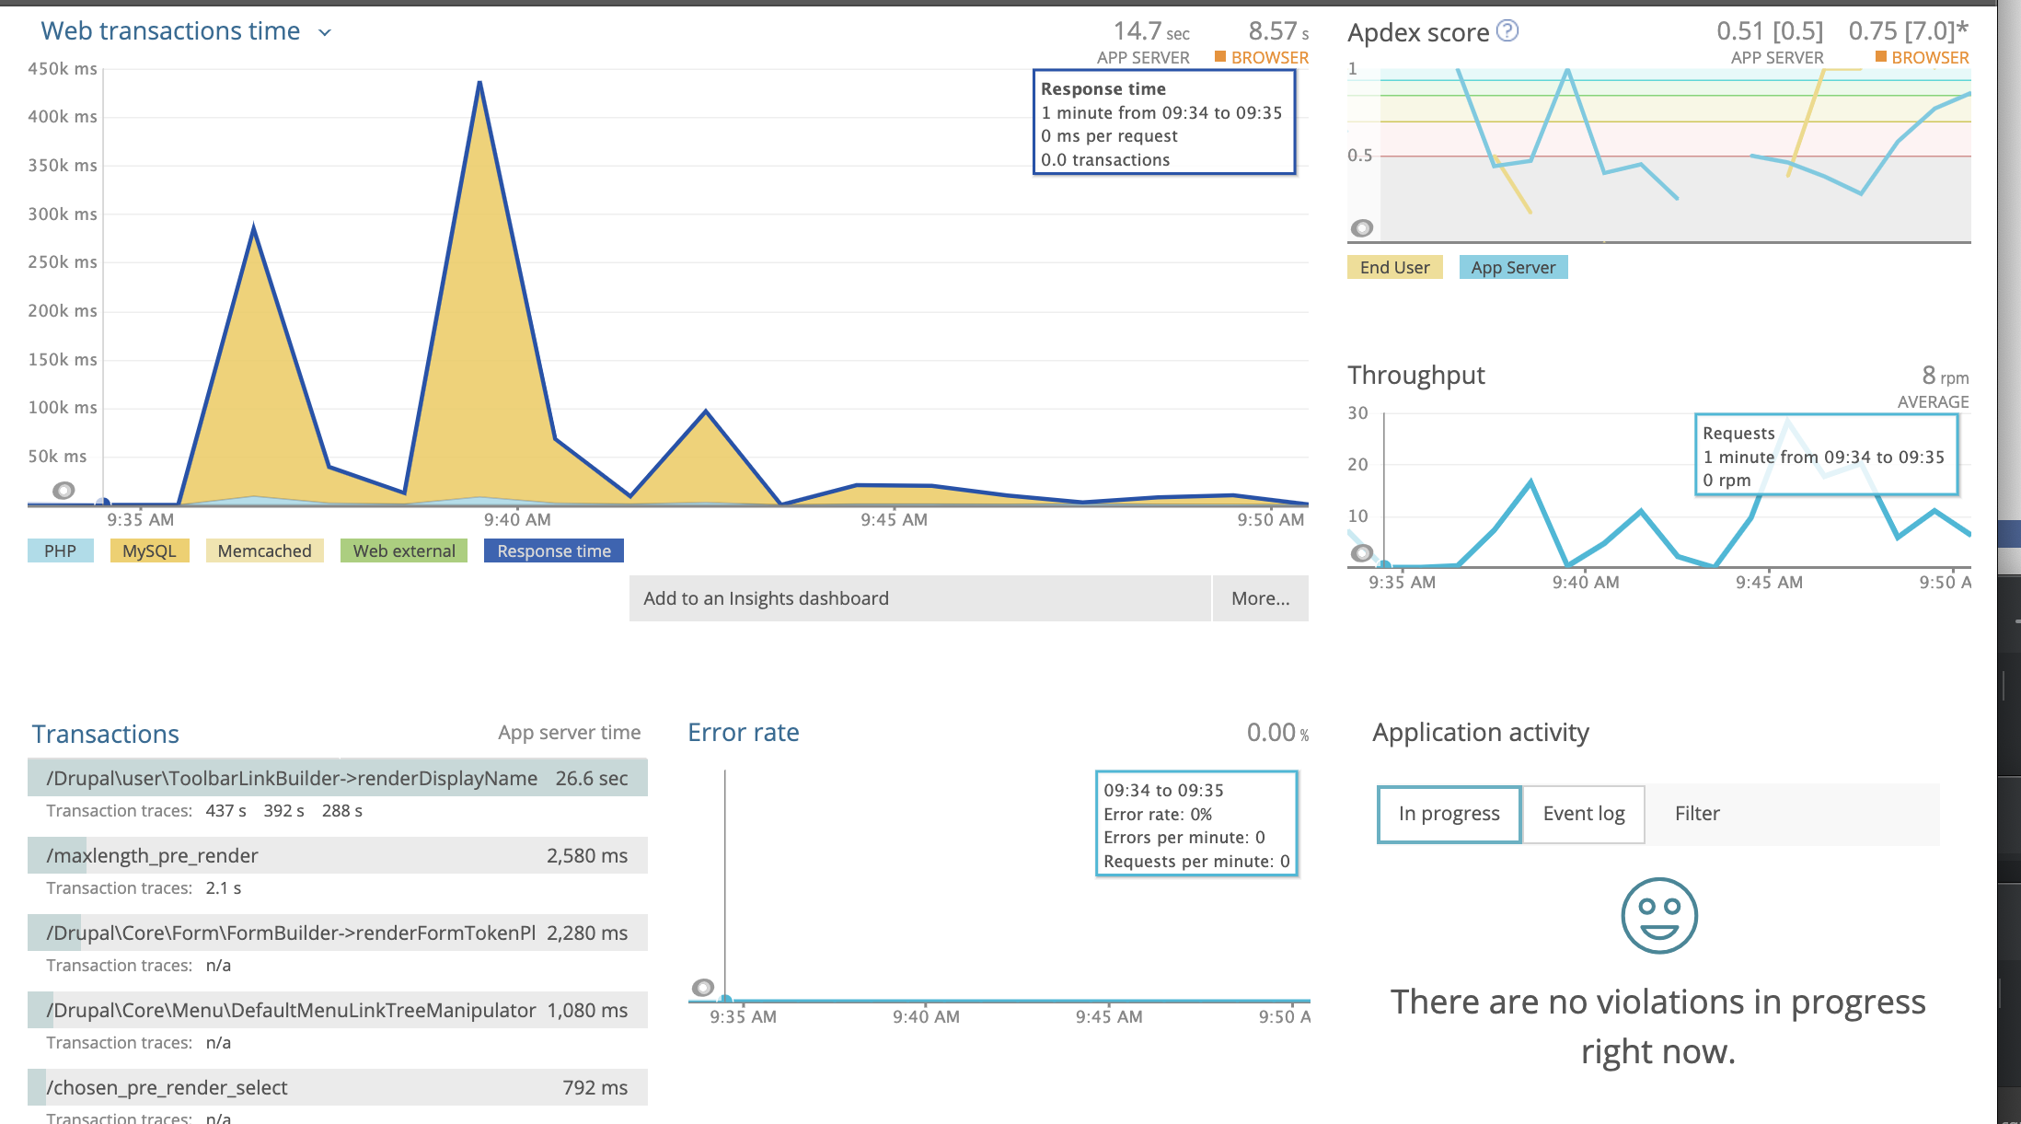The image size is (2021, 1124).
Task: Click the magnifier icon on the Throughput chart
Action: [1361, 554]
